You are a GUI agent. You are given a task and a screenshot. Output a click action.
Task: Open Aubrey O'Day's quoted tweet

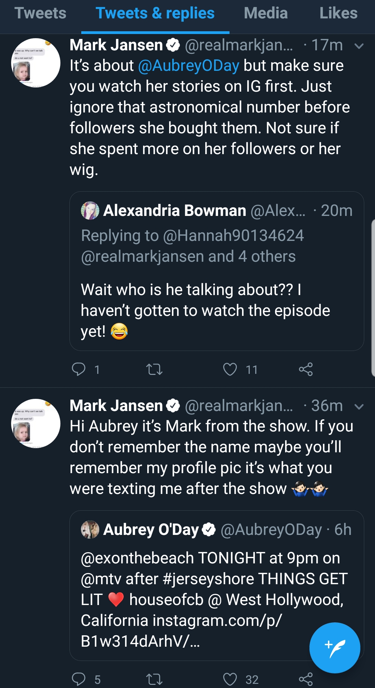[217, 586]
